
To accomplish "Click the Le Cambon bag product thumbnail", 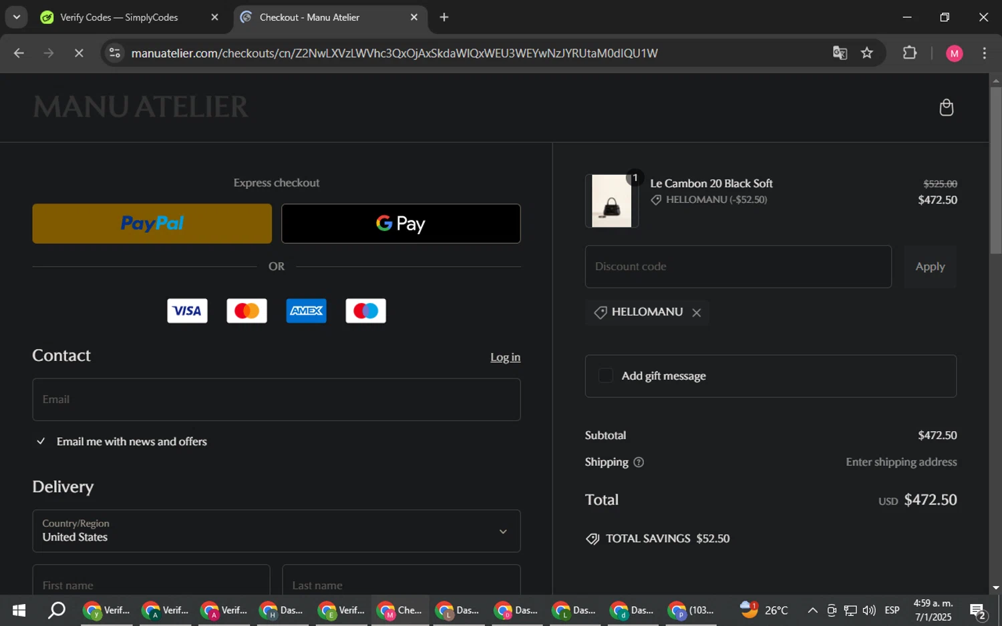I will pyautogui.click(x=611, y=201).
